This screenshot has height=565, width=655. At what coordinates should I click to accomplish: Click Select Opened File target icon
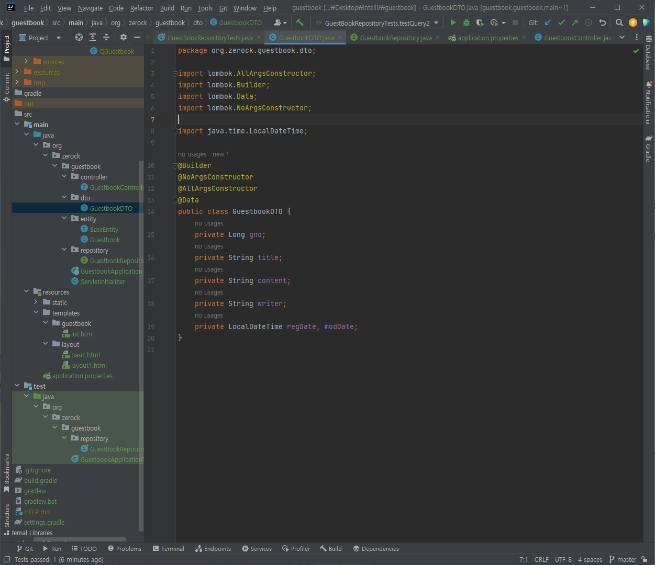click(x=79, y=37)
